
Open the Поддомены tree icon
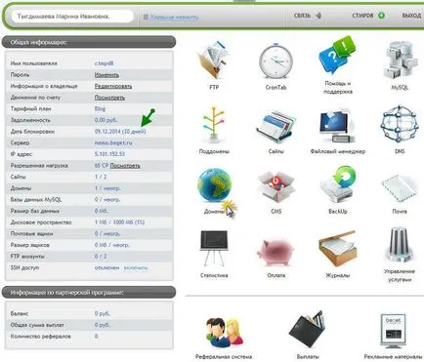214,125
